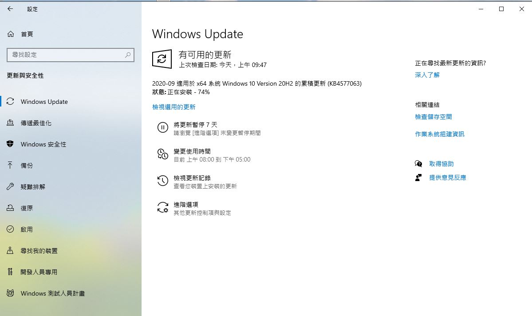
Task: Click the 尋找我的裝置 locator icon
Action: 10,250
